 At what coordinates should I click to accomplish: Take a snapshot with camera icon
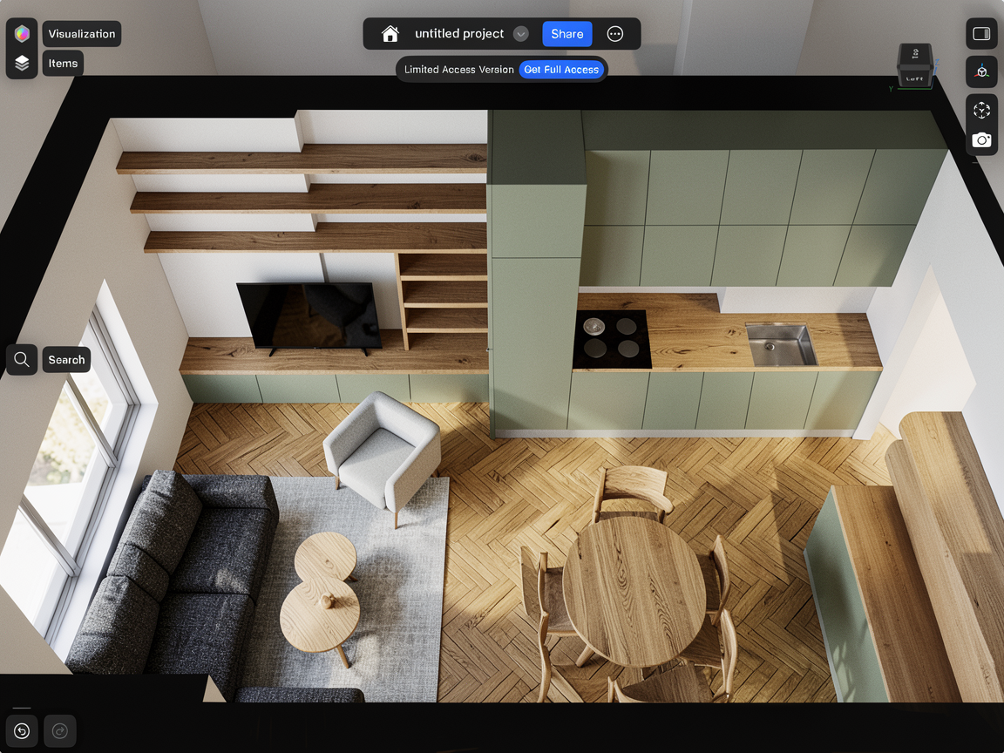tap(982, 140)
